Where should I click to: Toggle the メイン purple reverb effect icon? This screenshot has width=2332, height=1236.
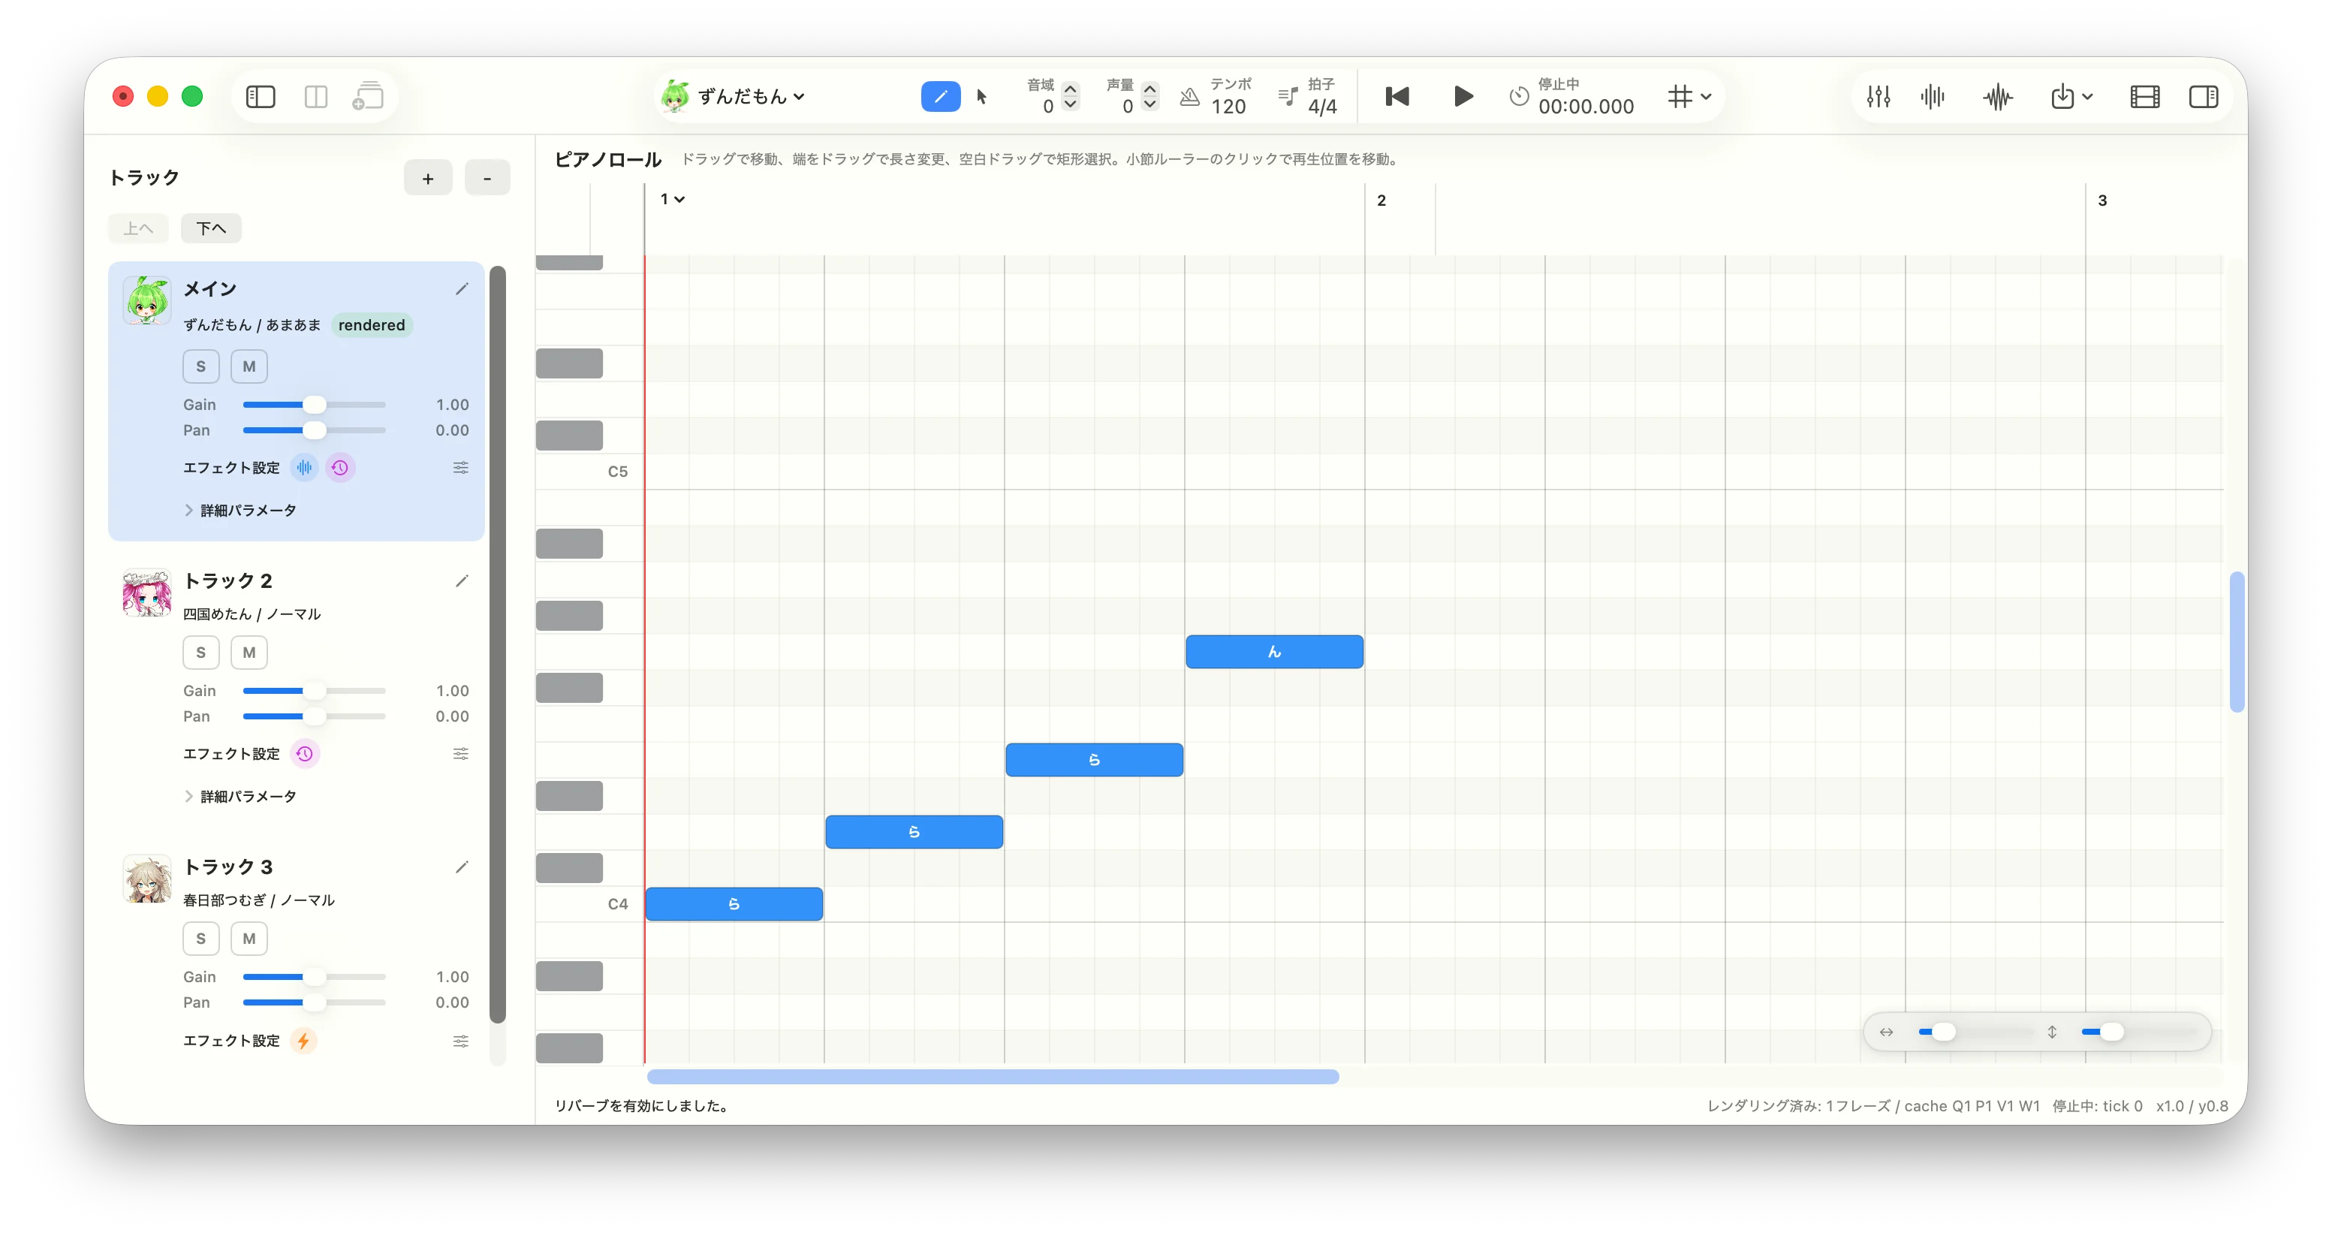tap(339, 467)
